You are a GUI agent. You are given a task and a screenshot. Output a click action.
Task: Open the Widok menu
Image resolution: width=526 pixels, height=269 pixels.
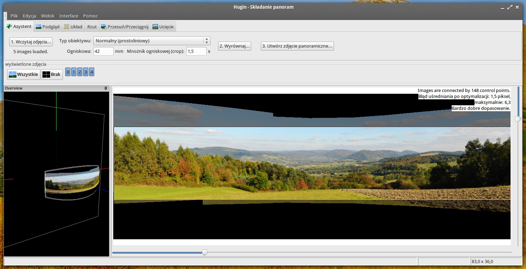click(x=48, y=16)
